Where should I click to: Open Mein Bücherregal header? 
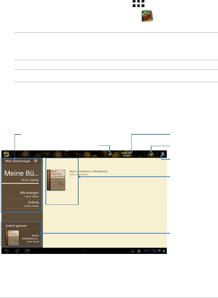18,161
